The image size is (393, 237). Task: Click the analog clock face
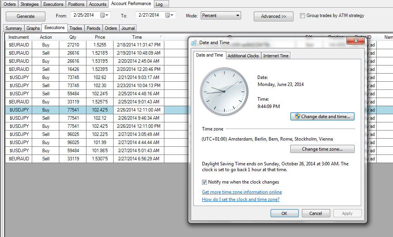click(224, 91)
